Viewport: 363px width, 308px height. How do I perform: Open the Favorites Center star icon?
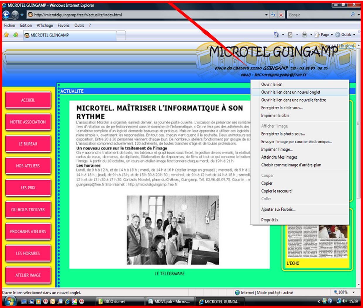(x=6, y=35)
